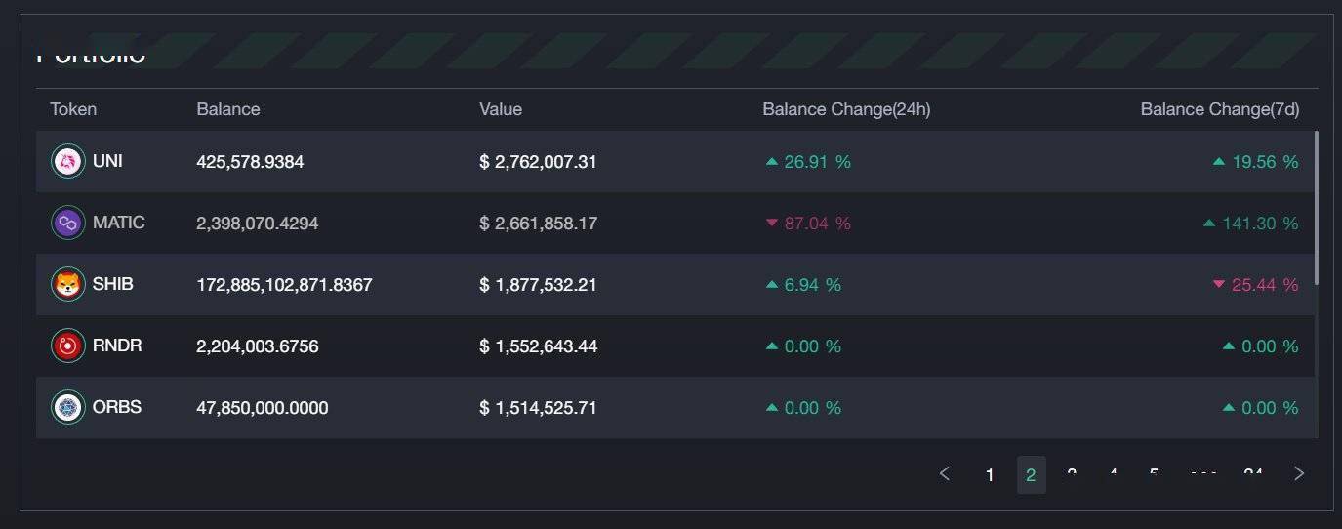This screenshot has width=1342, height=529.
Task: Select the MATIC token name
Action: point(119,223)
